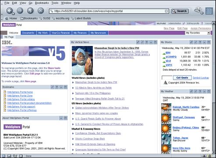Click the vertical scrollbar down arrow
Image resolution: width=216 pixels, height=158 pixels.
click(x=214, y=152)
